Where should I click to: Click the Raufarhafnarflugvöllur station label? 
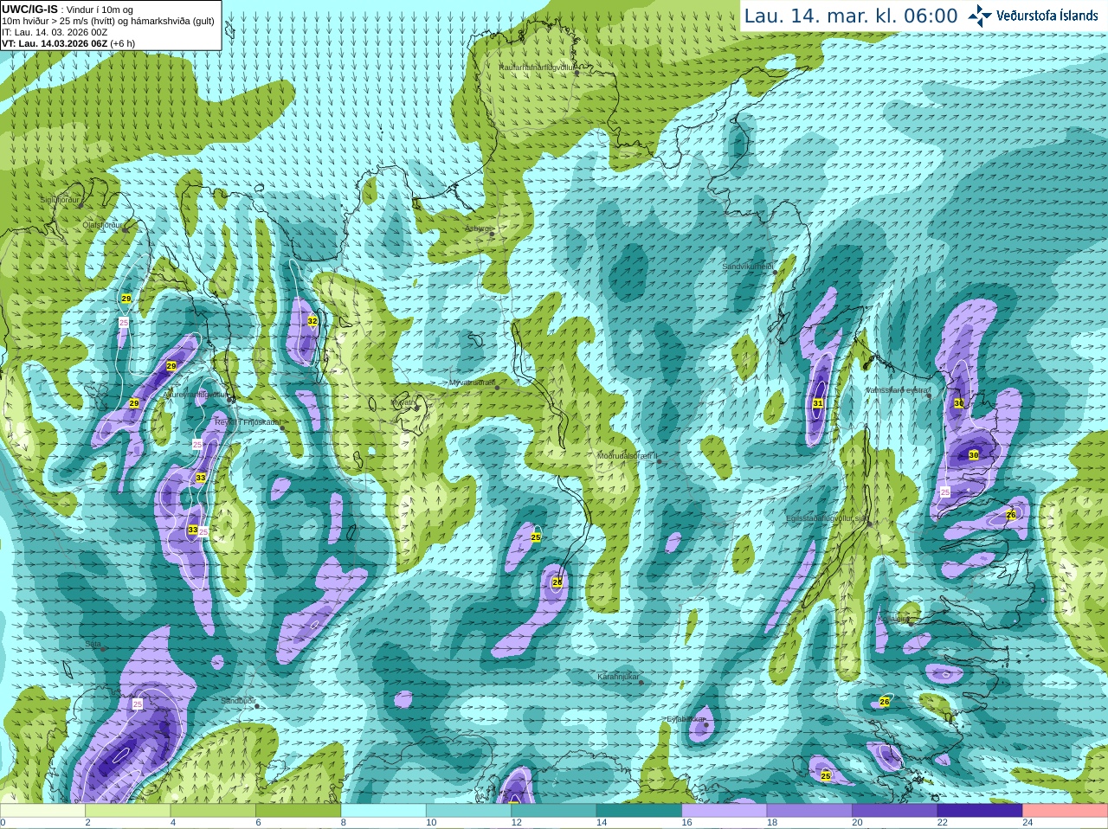[x=537, y=67]
